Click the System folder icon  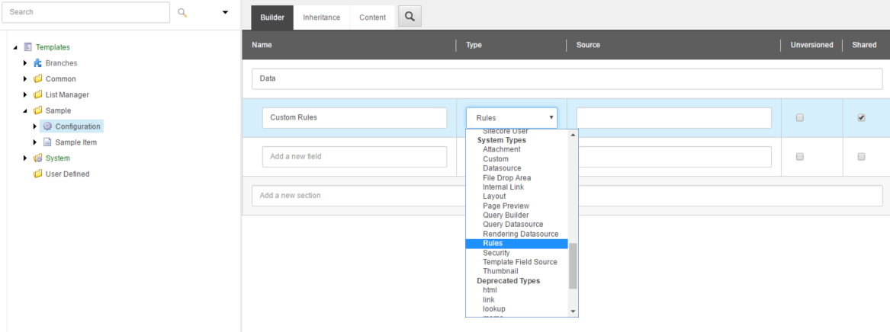(38, 158)
